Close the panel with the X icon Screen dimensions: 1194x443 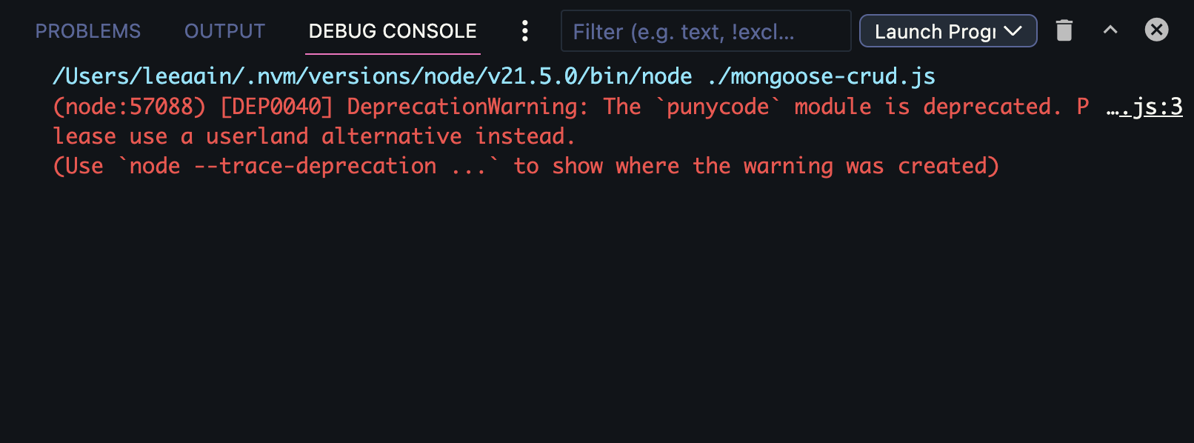[1156, 30]
